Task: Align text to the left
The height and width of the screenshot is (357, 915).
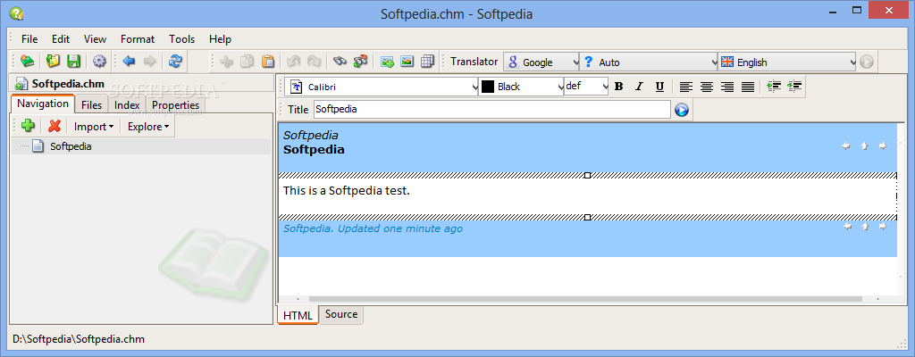Action: point(686,87)
